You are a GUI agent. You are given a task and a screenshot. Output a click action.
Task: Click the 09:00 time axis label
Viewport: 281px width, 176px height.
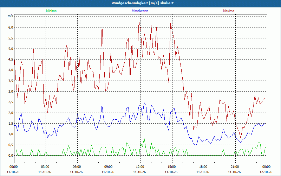[x=109, y=167]
